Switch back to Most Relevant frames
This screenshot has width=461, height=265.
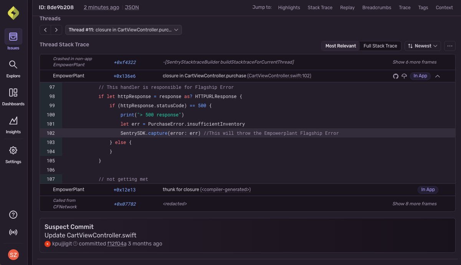[x=340, y=46]
